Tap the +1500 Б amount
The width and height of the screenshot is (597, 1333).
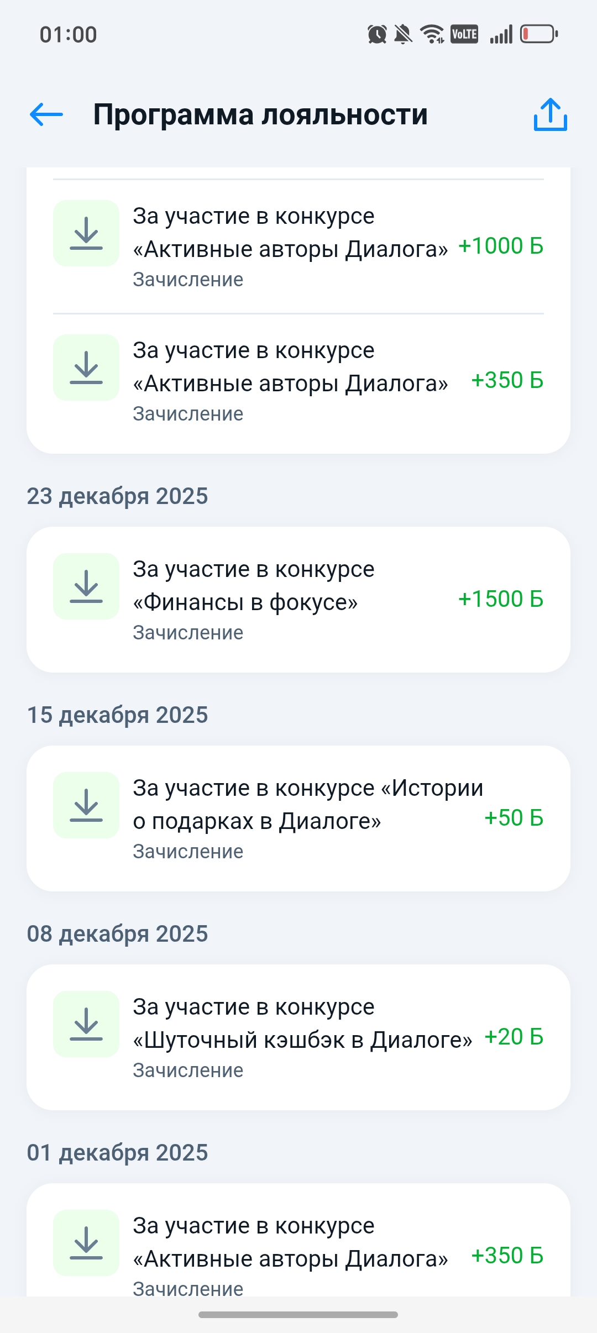(x=501, y=599)
